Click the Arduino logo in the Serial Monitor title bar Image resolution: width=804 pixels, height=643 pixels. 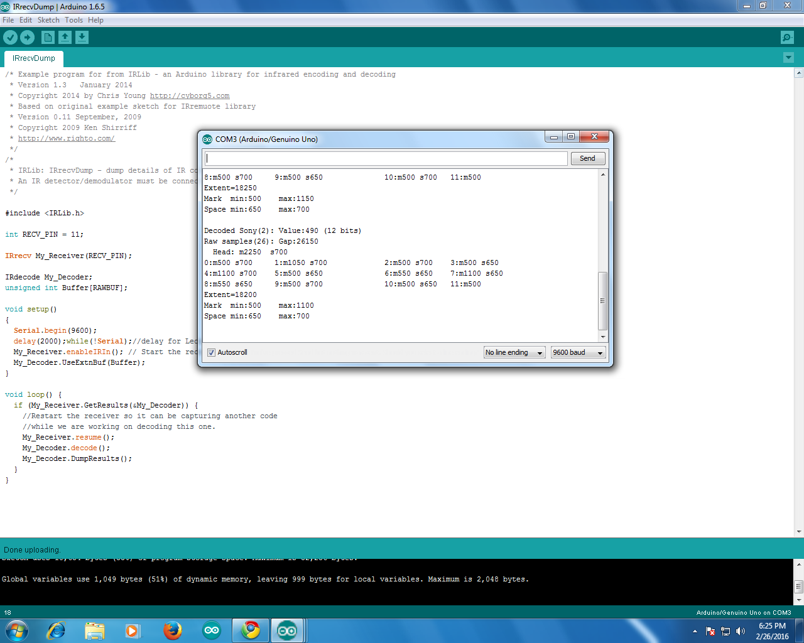207,139
